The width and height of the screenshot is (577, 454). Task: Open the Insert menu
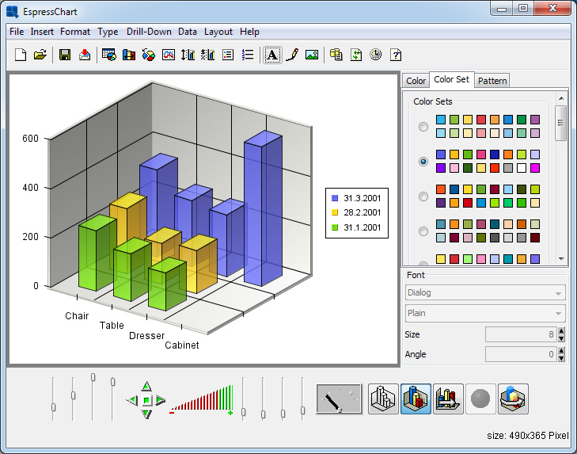42,32
